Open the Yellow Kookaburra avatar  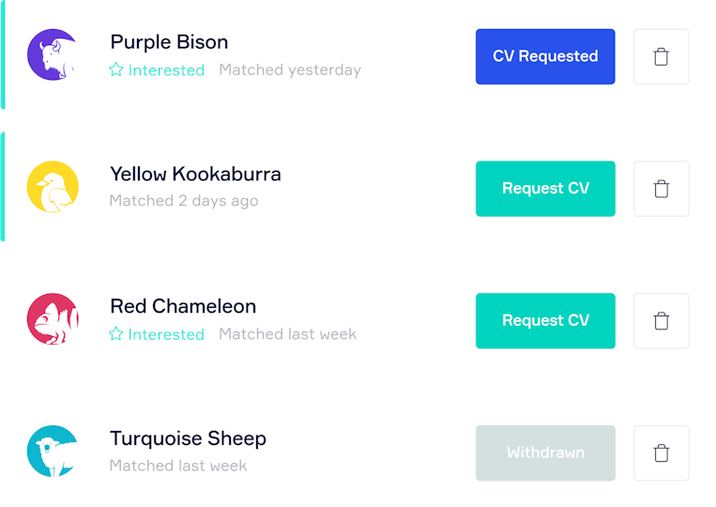53,187
